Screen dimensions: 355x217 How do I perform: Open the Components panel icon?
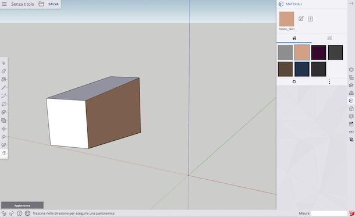[351, 93]
